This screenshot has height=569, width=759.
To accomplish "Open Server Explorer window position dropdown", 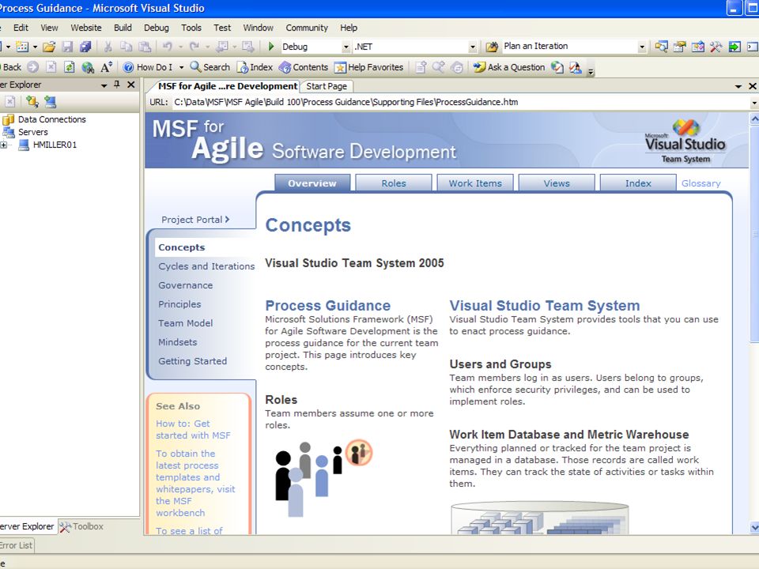I will (x=104, y=85).
